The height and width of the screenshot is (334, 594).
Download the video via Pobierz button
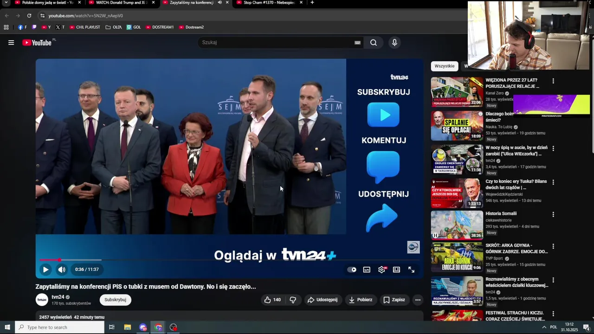pyautogui.click(x=361, y=300)
